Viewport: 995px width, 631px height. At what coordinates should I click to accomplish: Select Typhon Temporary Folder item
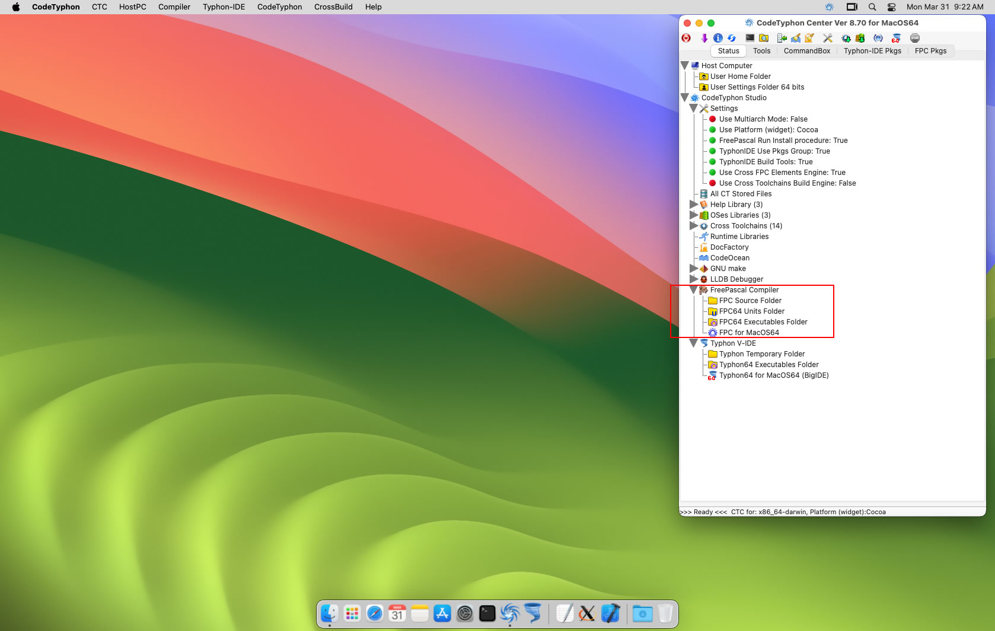point(762,354)
